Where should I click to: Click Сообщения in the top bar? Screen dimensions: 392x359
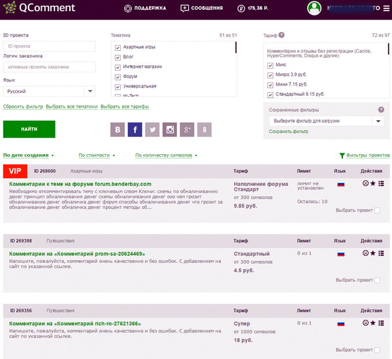point(206,8)
